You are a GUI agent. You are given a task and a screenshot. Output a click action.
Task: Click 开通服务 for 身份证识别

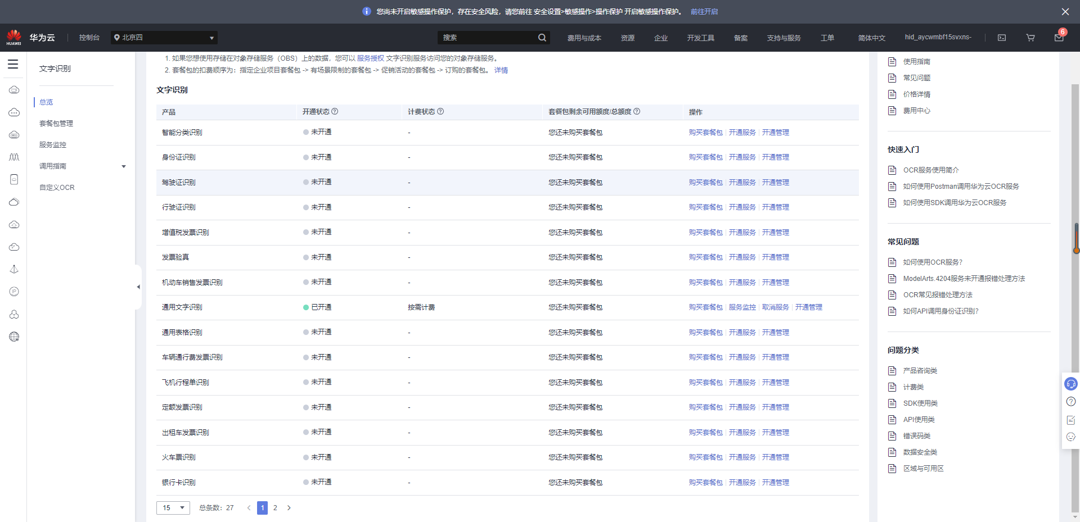[742, 157]
